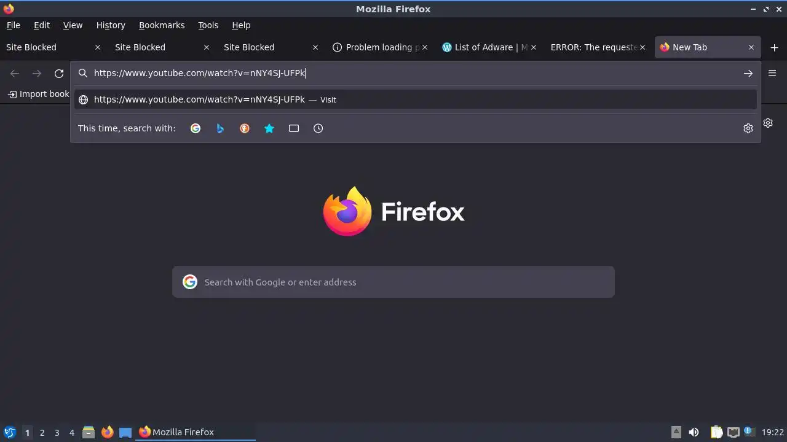This screenshot has height=442, width=787.
Task: Close the New Tab tab
Action: (751, 47)
